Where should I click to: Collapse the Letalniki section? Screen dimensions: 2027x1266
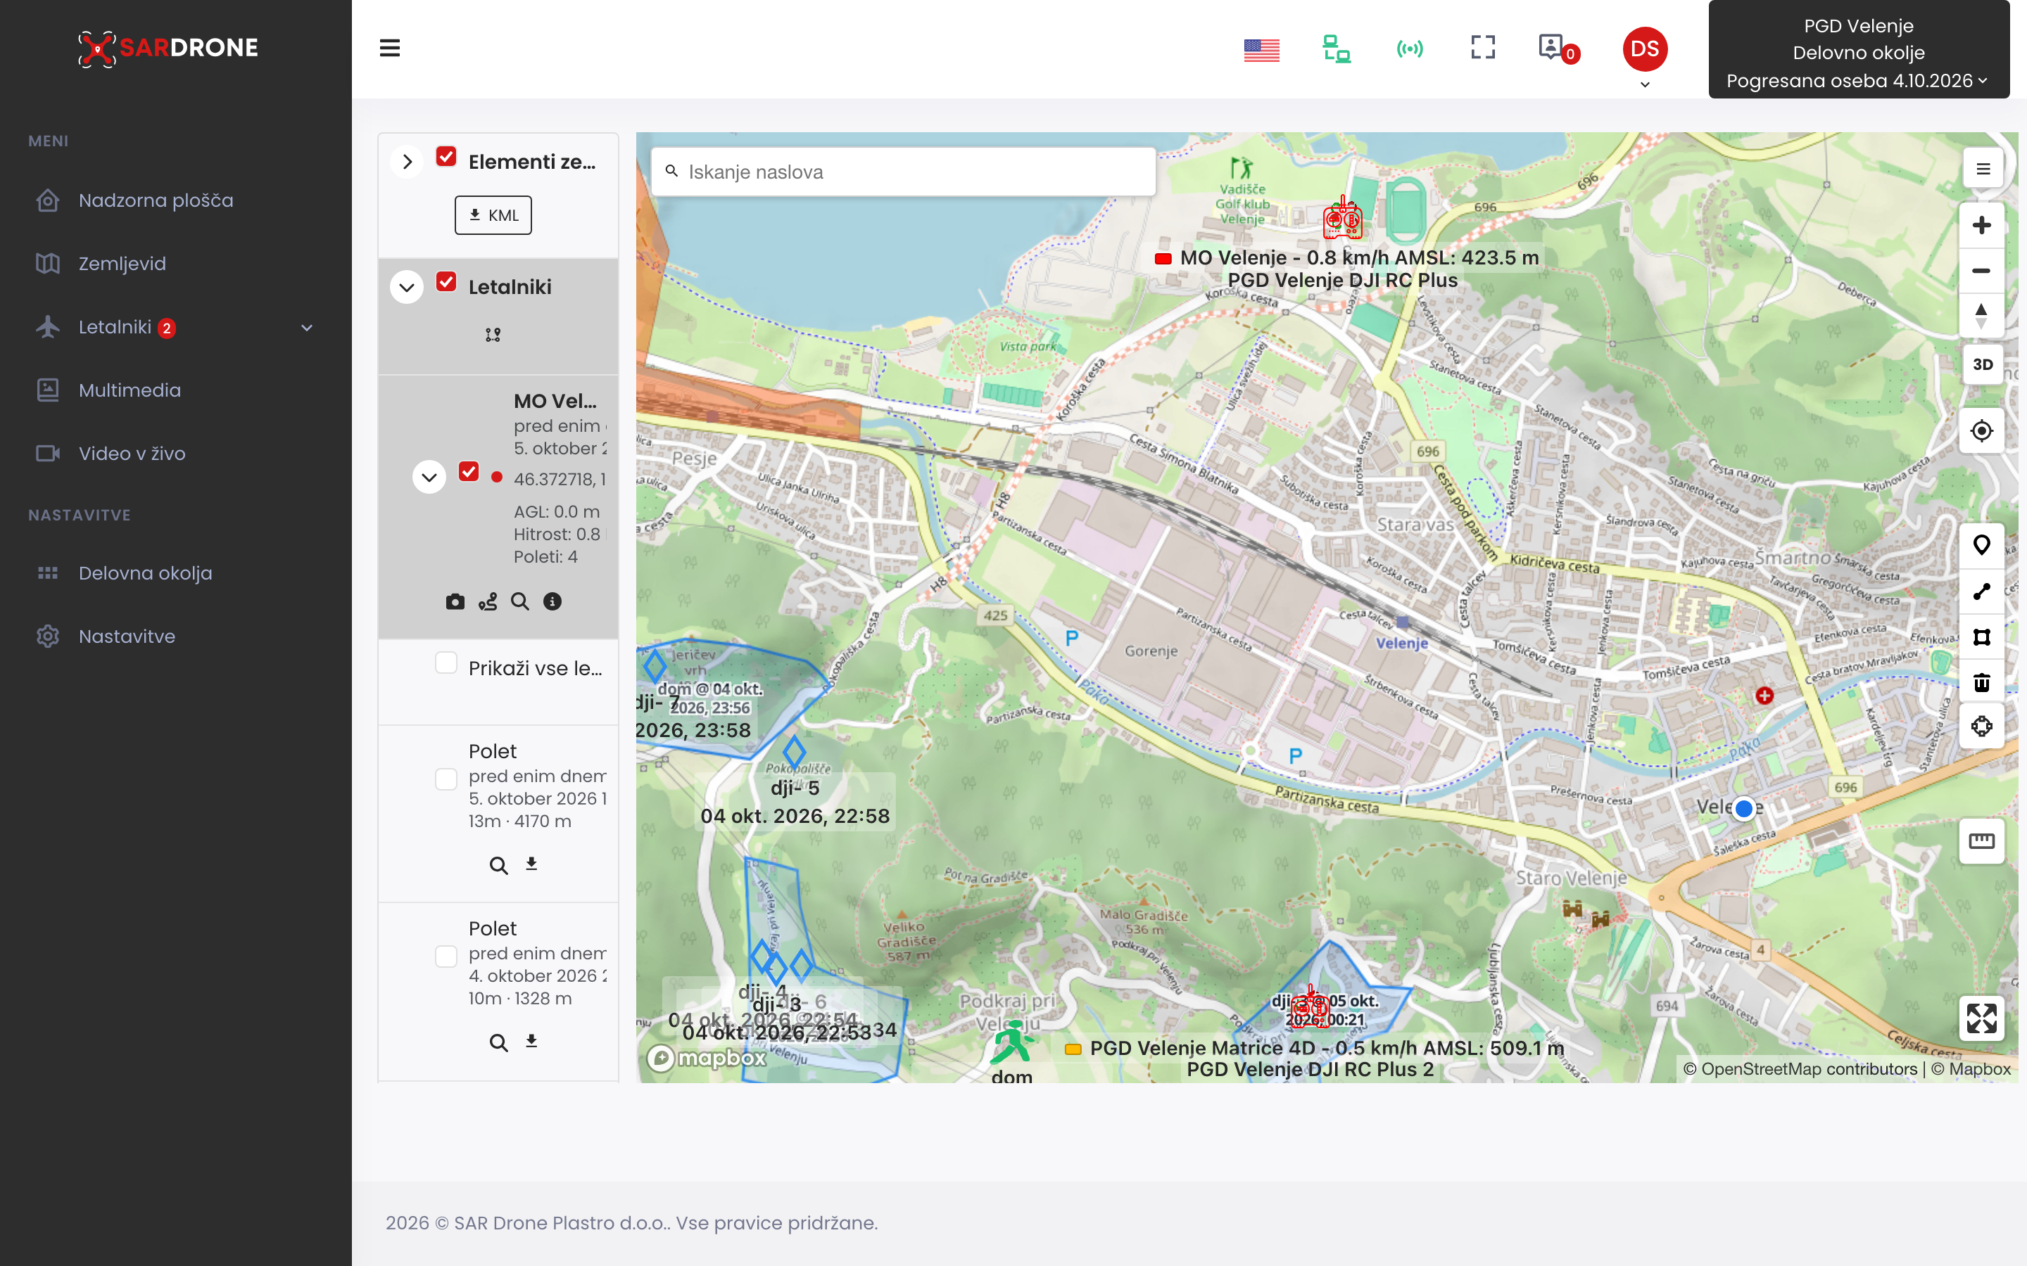click(x=407, y=287)
